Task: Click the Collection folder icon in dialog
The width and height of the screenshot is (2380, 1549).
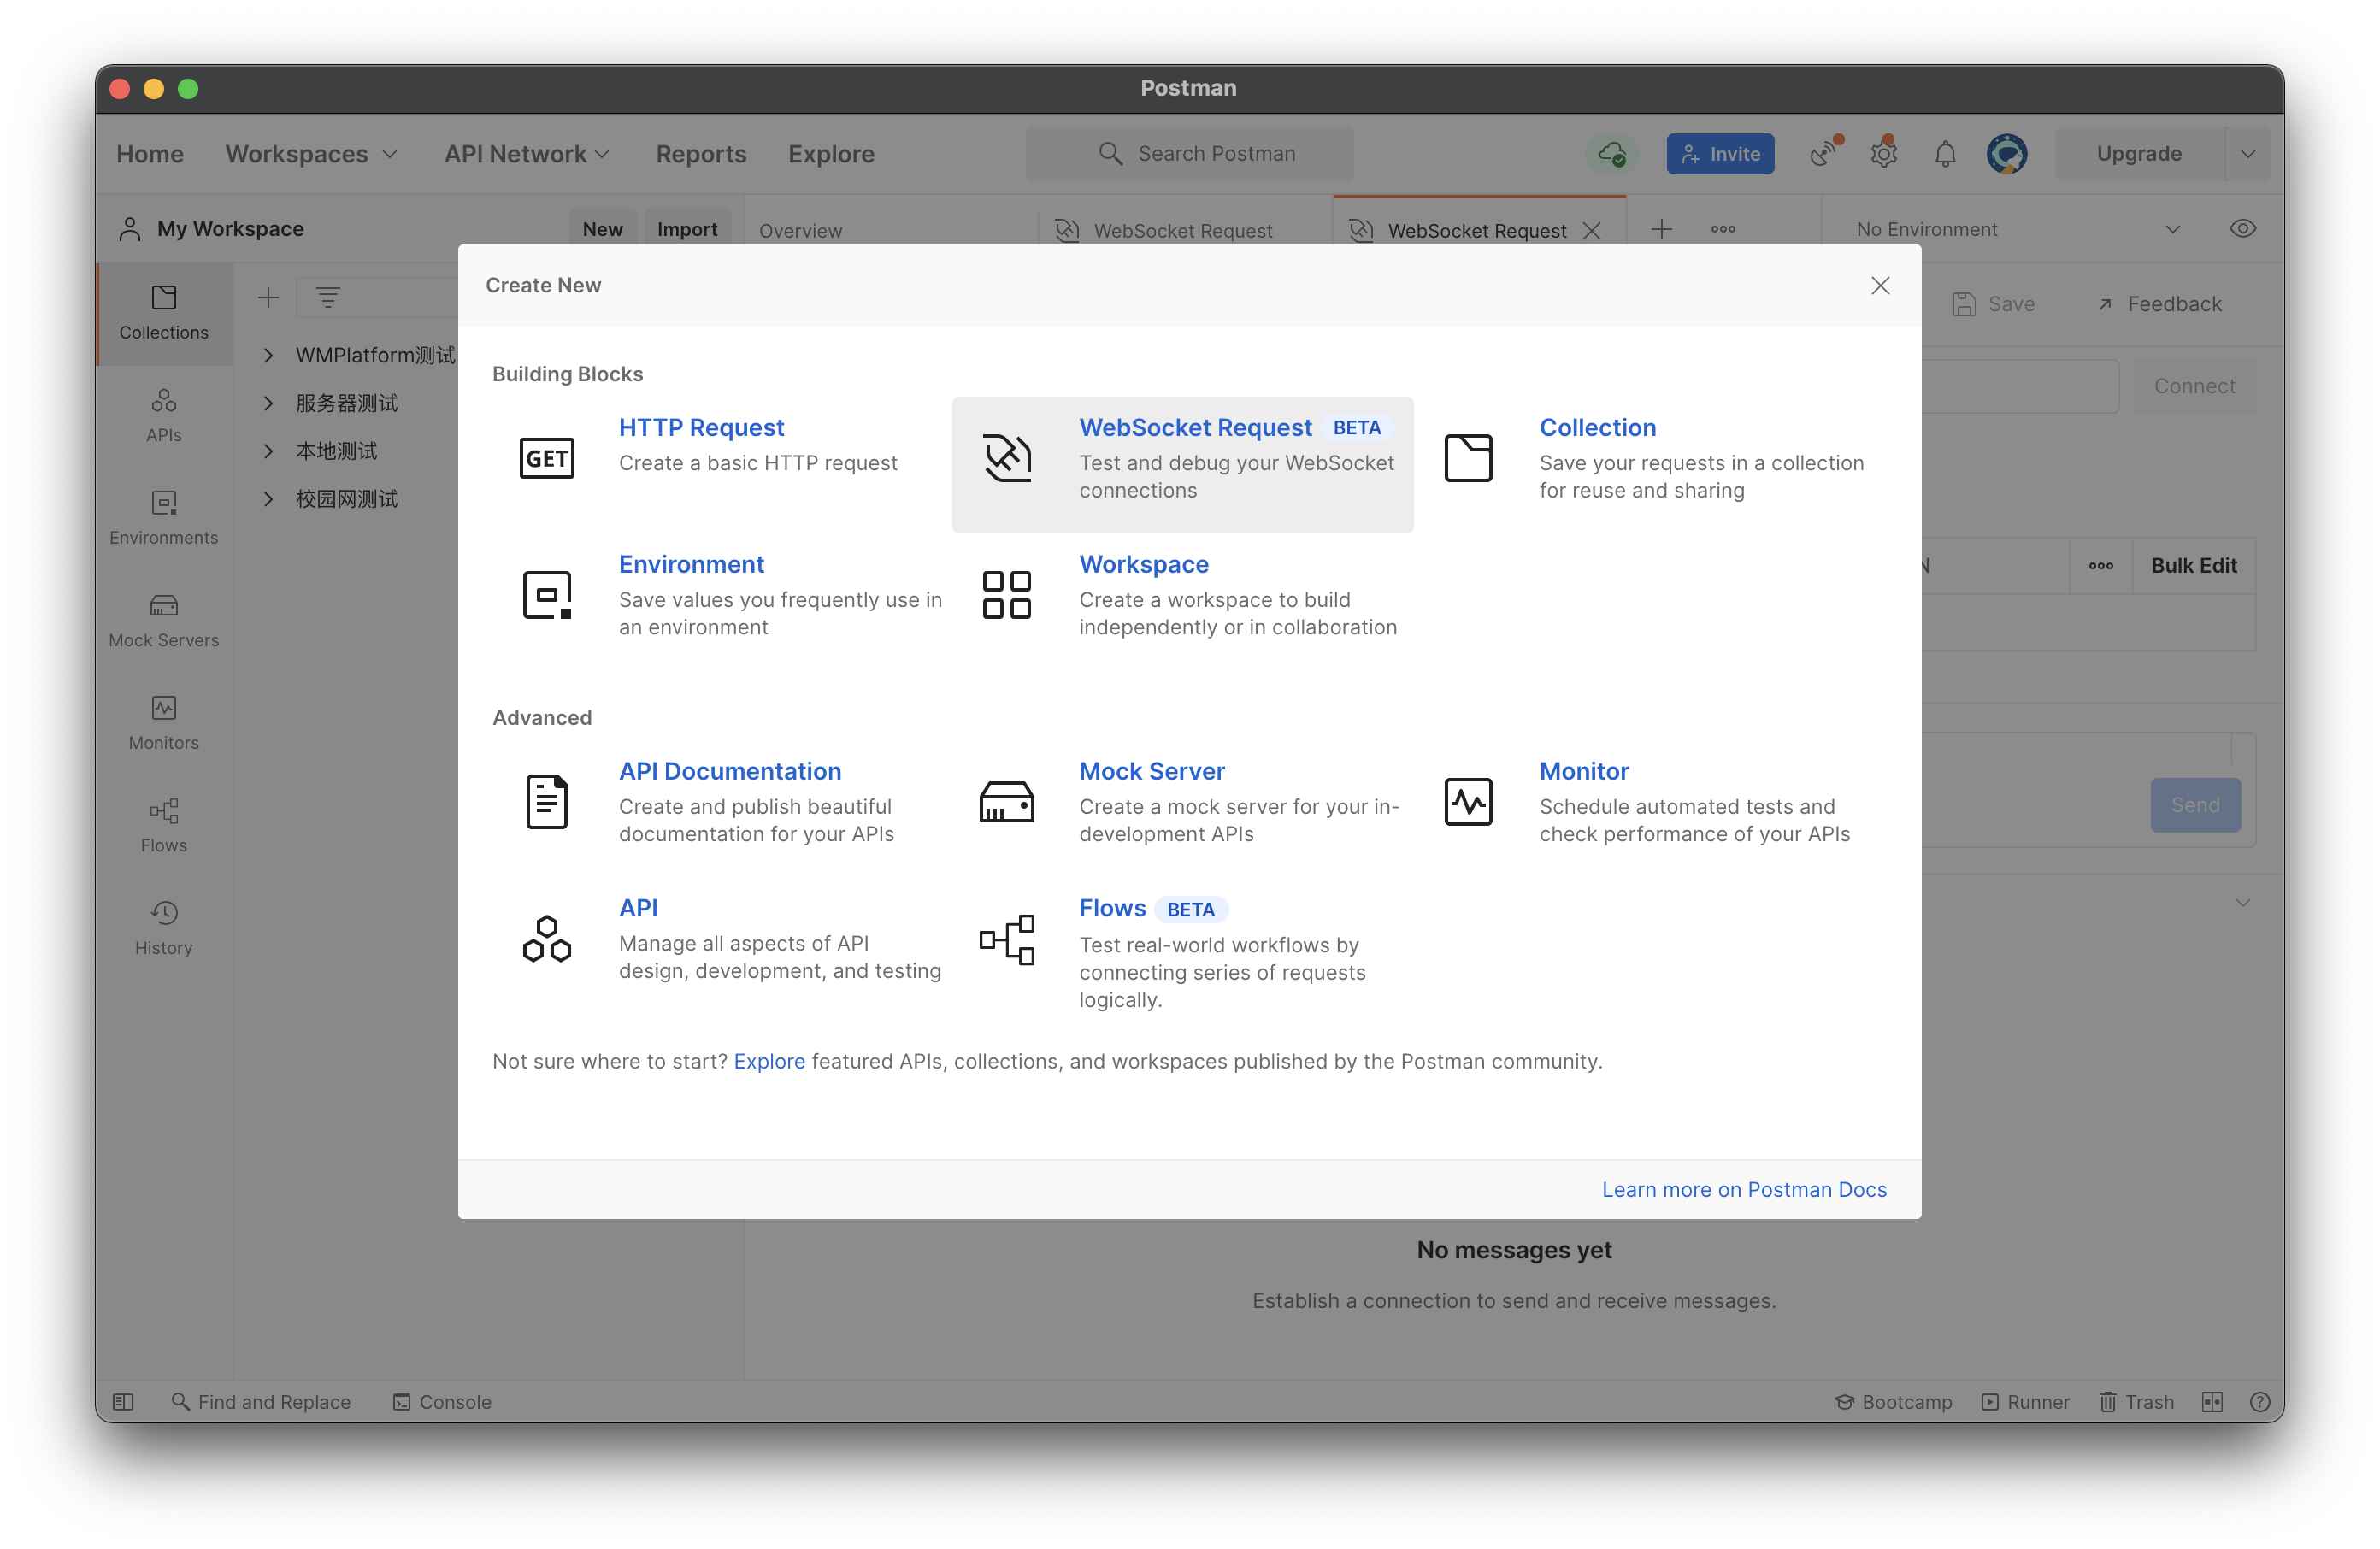Action: click(x=1468, y=458)
